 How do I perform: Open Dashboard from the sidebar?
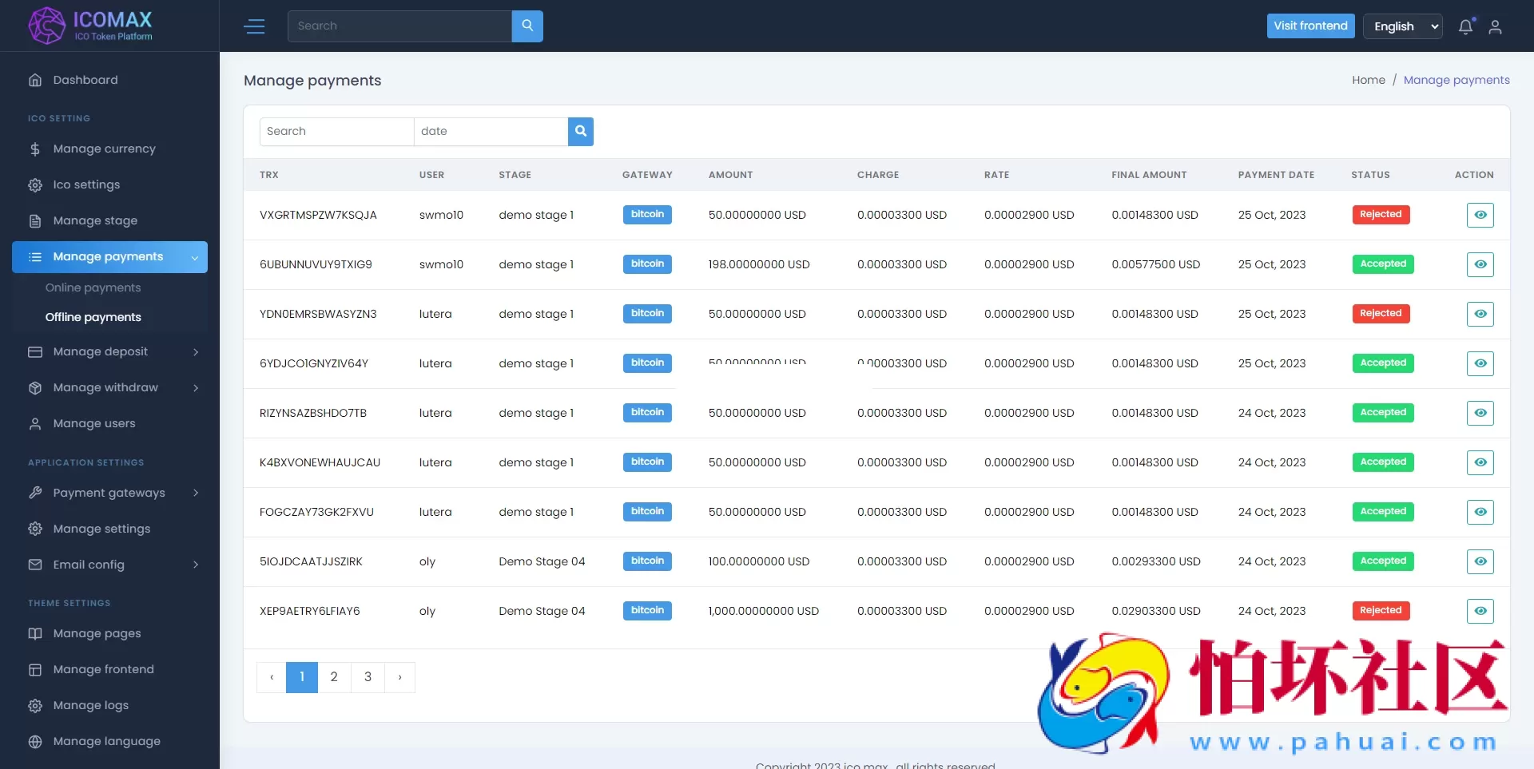point(85,80)
